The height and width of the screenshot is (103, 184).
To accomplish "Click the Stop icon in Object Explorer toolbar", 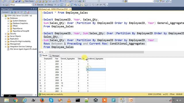I will [18, 12].
